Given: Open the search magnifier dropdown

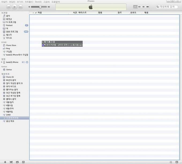Looking at the screenshot, I should [x=158, y=7].
